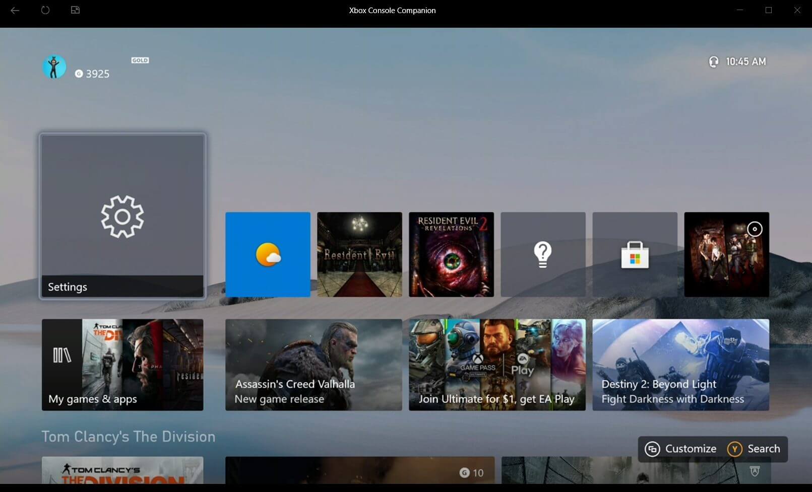Open the Settings gear tile
The width and height of the screenshot is (812, 492).
tap(122, 217)
